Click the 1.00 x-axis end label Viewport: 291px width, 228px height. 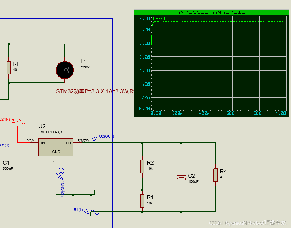click(281, 113)
